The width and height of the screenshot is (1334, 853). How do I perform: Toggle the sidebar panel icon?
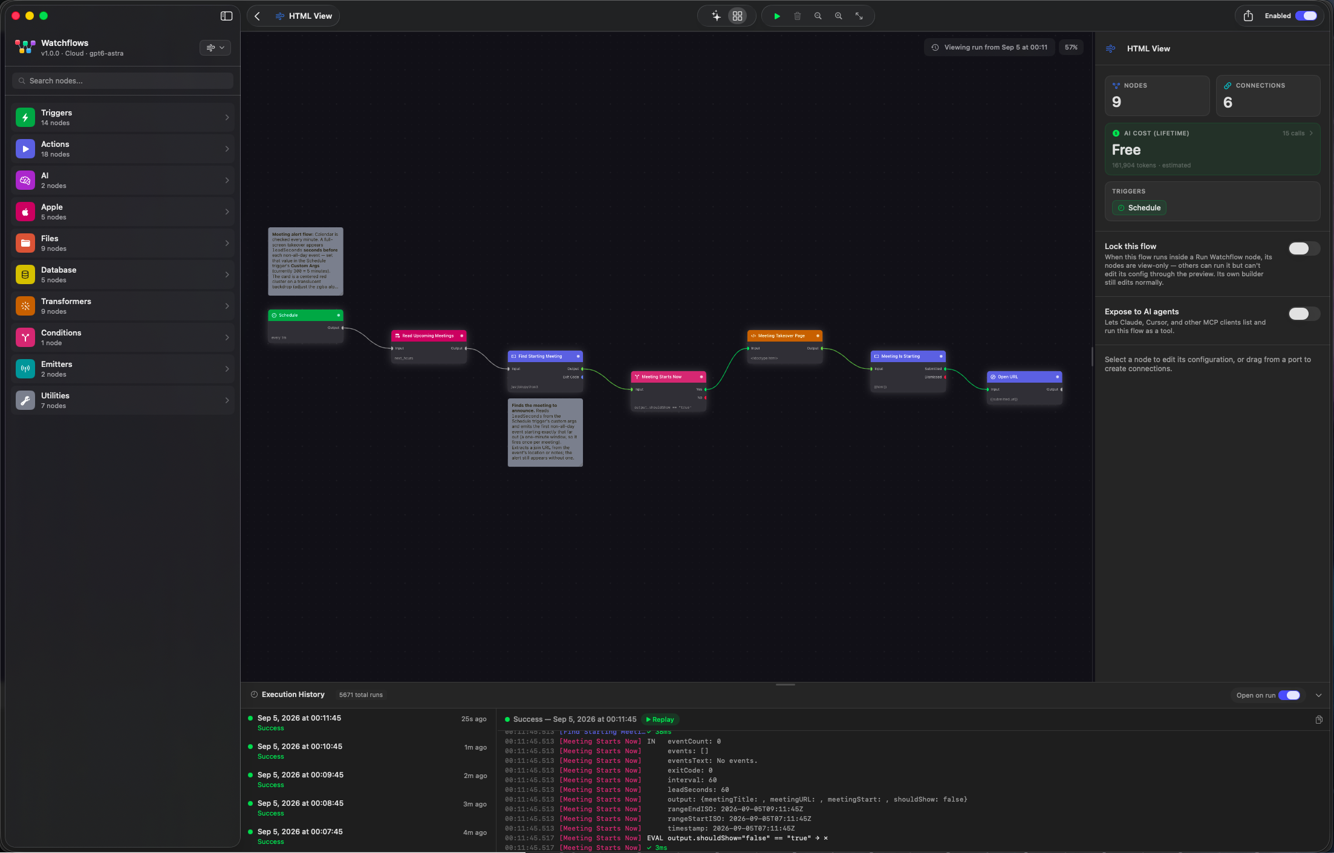[226, 16]
